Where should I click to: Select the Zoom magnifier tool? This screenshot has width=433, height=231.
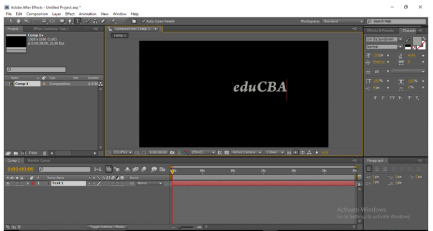point(26,21)
